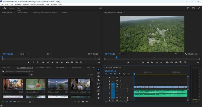Open Timeline panel menu next to sequence name
The width and height of the screenshot is (202, 107).
(120, 67)
